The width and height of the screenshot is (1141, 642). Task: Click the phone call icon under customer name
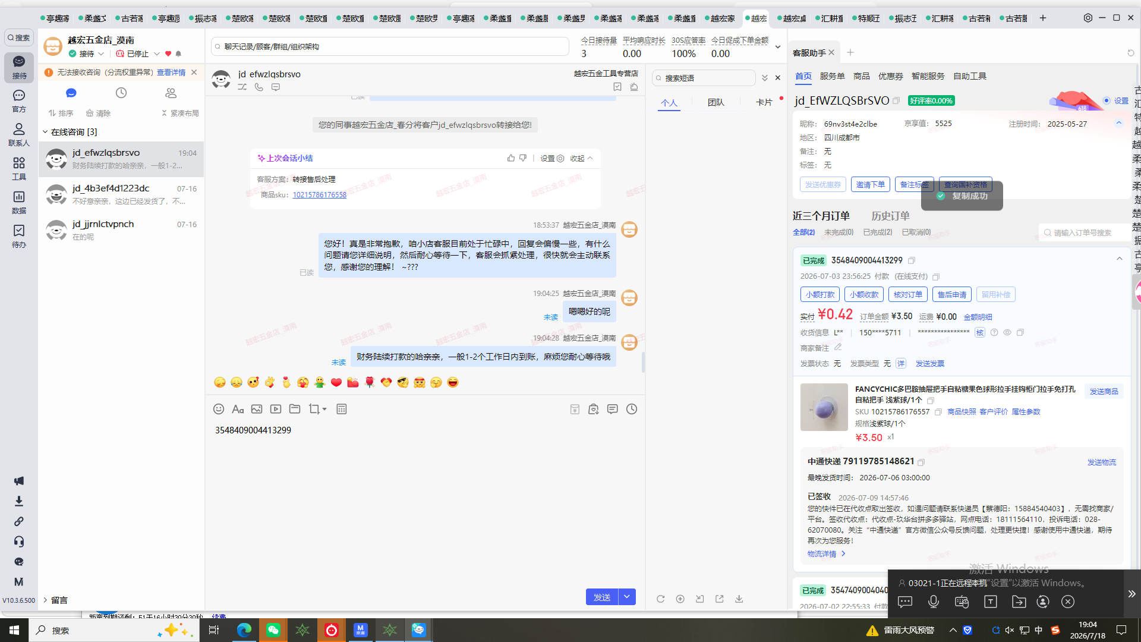pyautogui.click(x=259, y=87)
